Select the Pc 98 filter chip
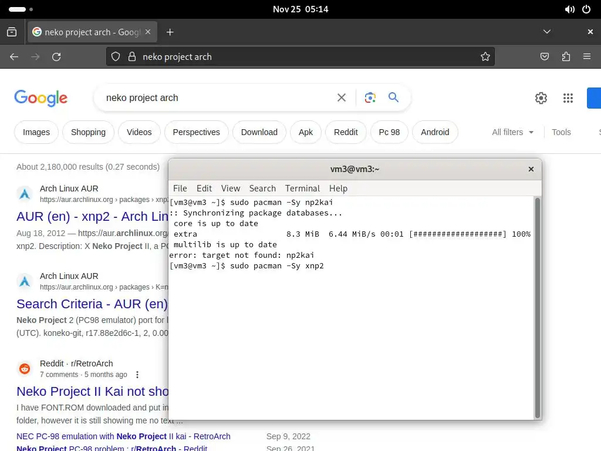Viewport: 601px width, 451px height. point(389,132)
